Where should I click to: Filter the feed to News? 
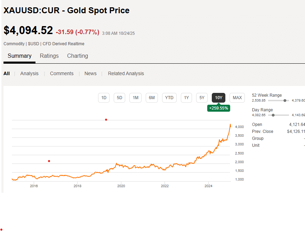[90, 73]
